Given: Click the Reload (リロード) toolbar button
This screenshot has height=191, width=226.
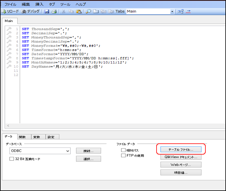Looking at the screenshot, I should click(x=10, y=11).
